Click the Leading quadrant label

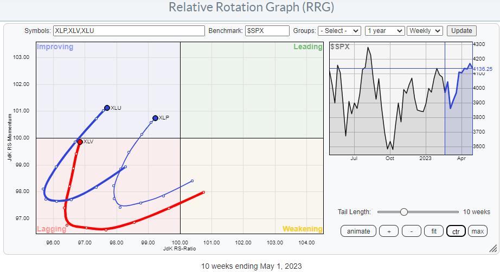click(307, 47)
